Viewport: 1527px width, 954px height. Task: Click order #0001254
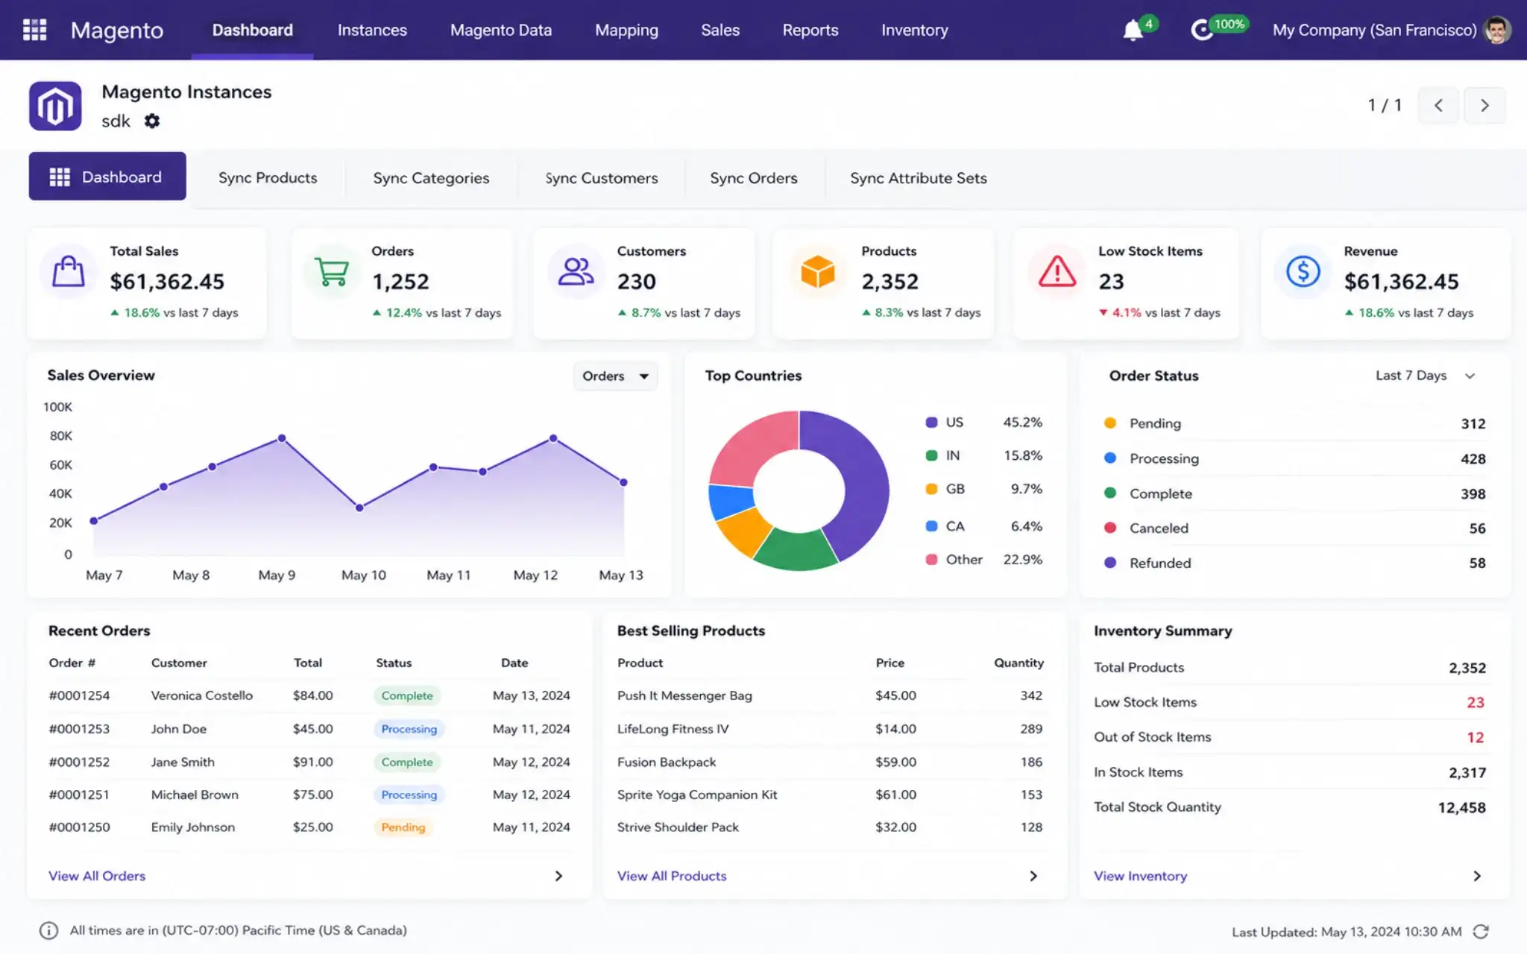79,695
